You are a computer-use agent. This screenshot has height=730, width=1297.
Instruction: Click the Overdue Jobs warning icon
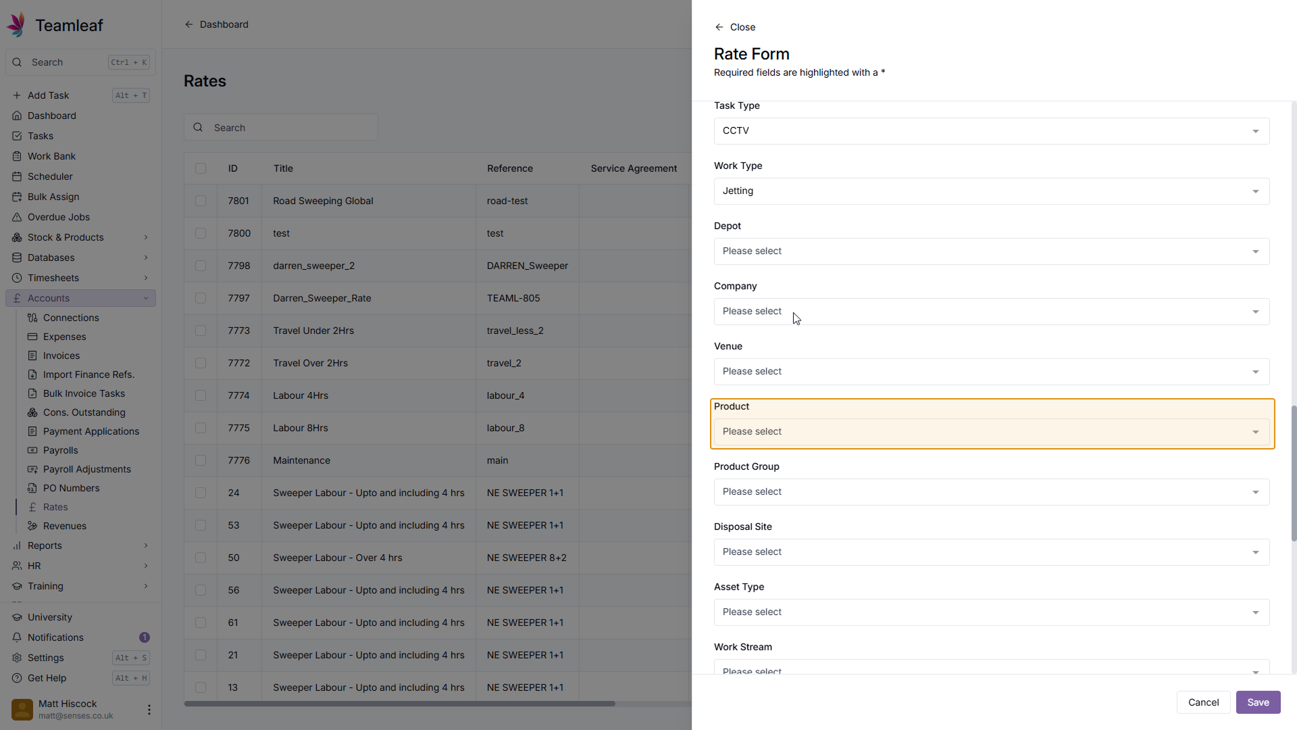17,217
